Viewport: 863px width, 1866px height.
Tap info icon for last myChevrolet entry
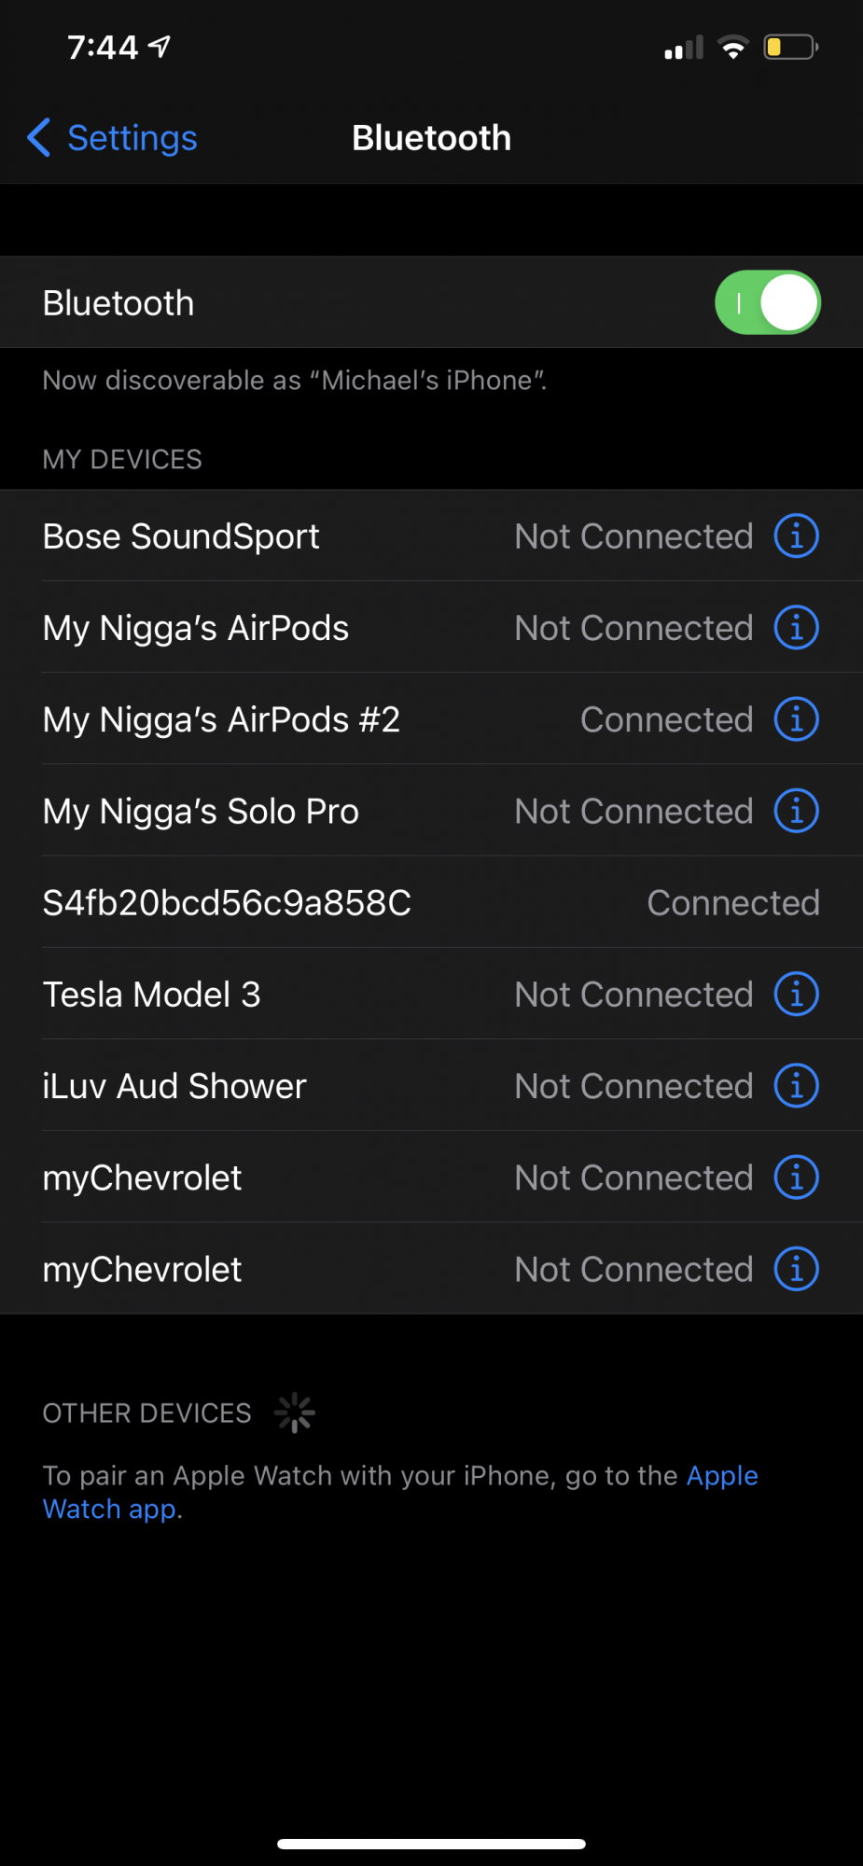click(796, 1269)
